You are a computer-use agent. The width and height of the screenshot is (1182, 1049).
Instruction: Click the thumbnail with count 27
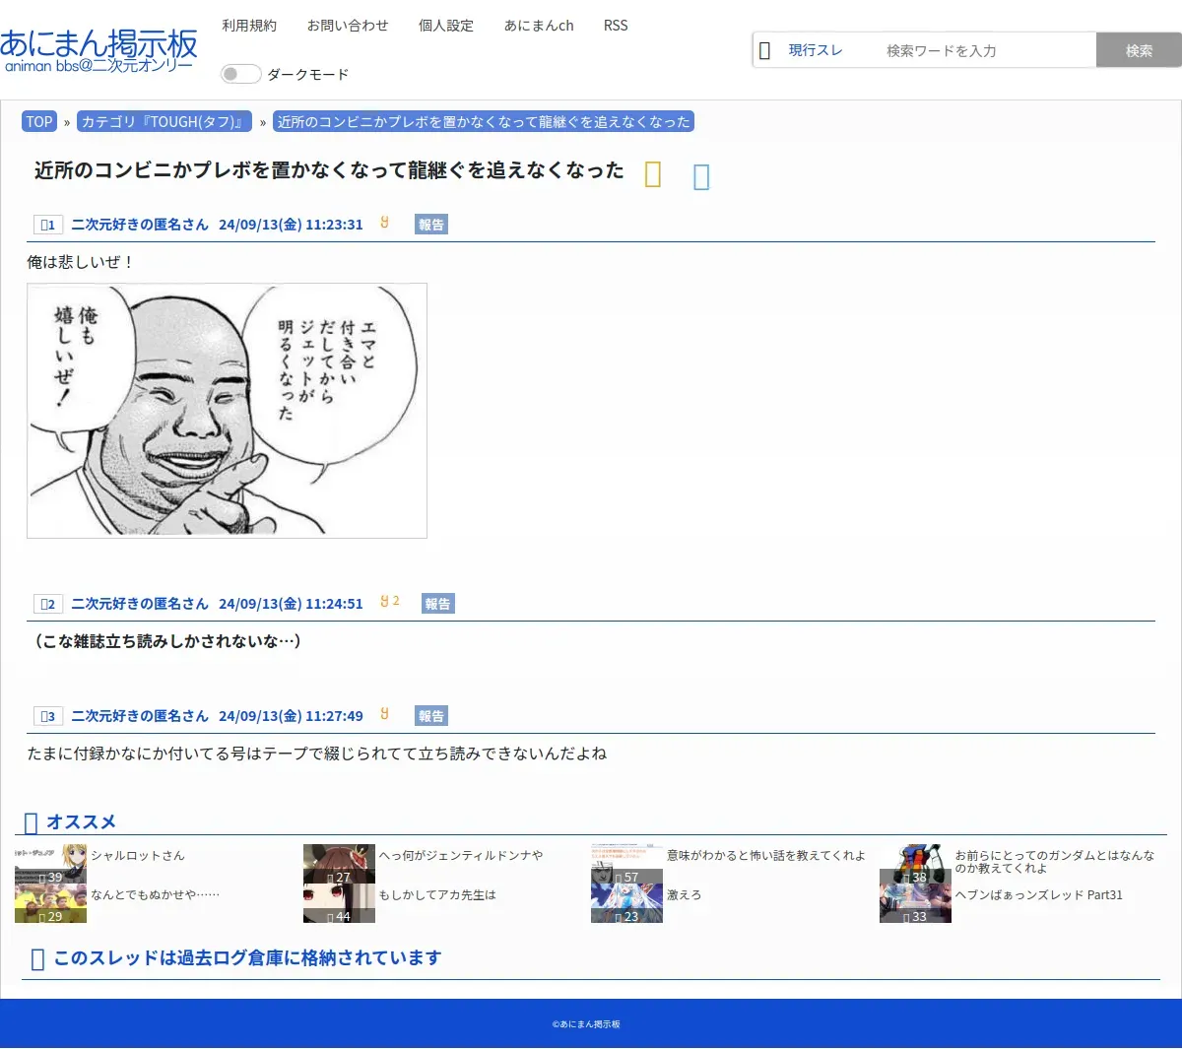[x=339, y=864]
